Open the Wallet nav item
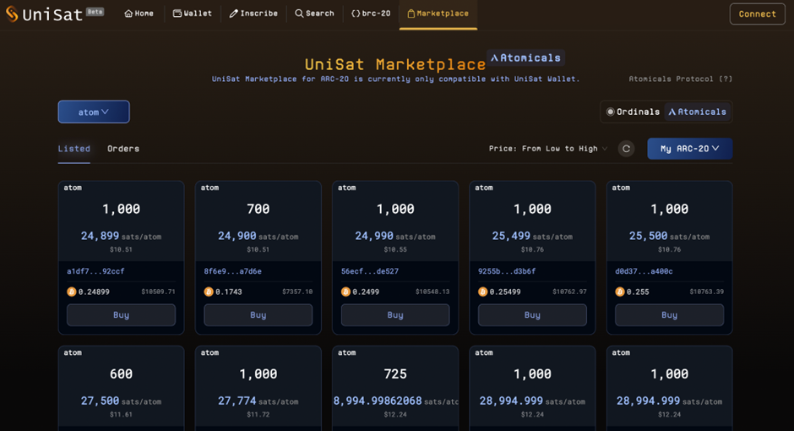 coord(193,14)
